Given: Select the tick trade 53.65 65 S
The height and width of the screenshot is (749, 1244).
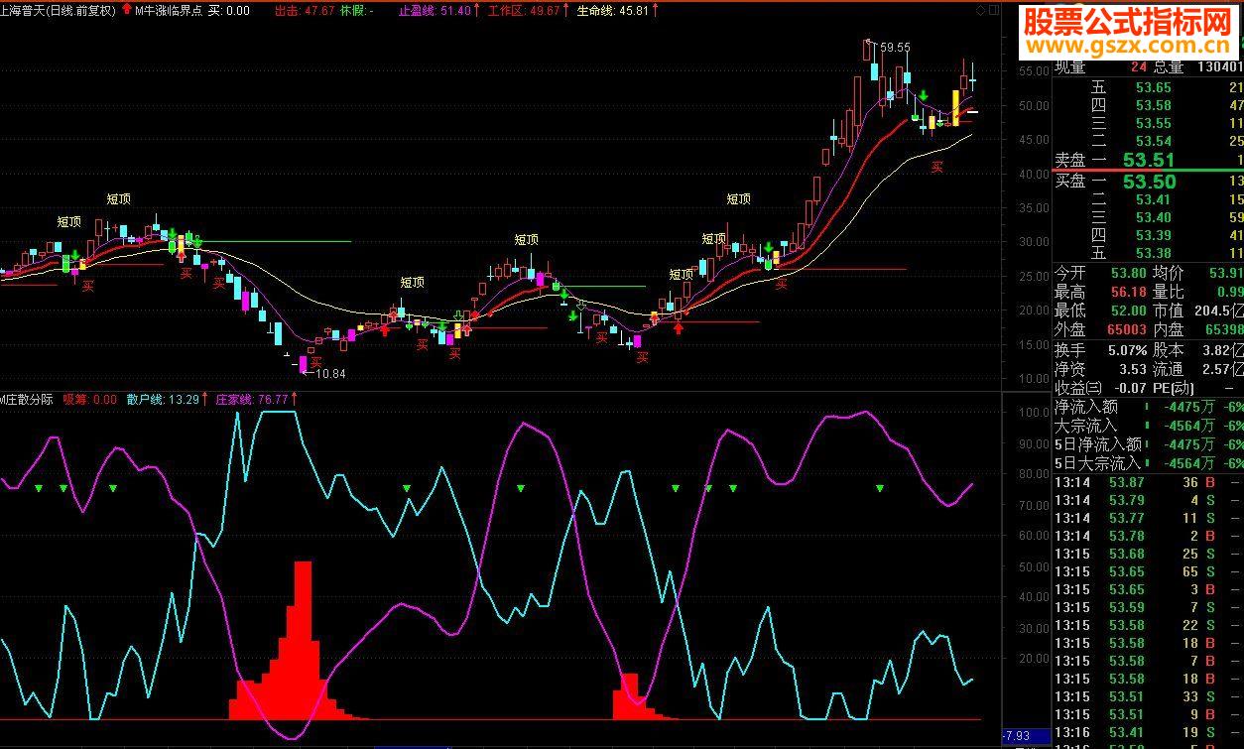Looking at the screenshot, I should 1149,571.
